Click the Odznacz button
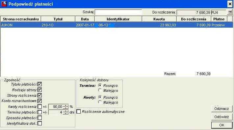The image size is (234, 130). [x=222, y=109]
